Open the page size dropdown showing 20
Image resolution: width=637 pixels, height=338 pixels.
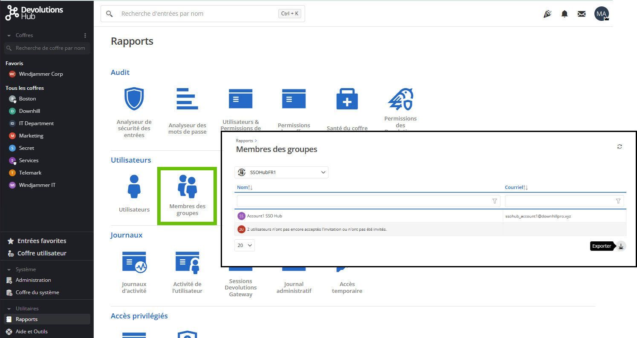point(245,245)
